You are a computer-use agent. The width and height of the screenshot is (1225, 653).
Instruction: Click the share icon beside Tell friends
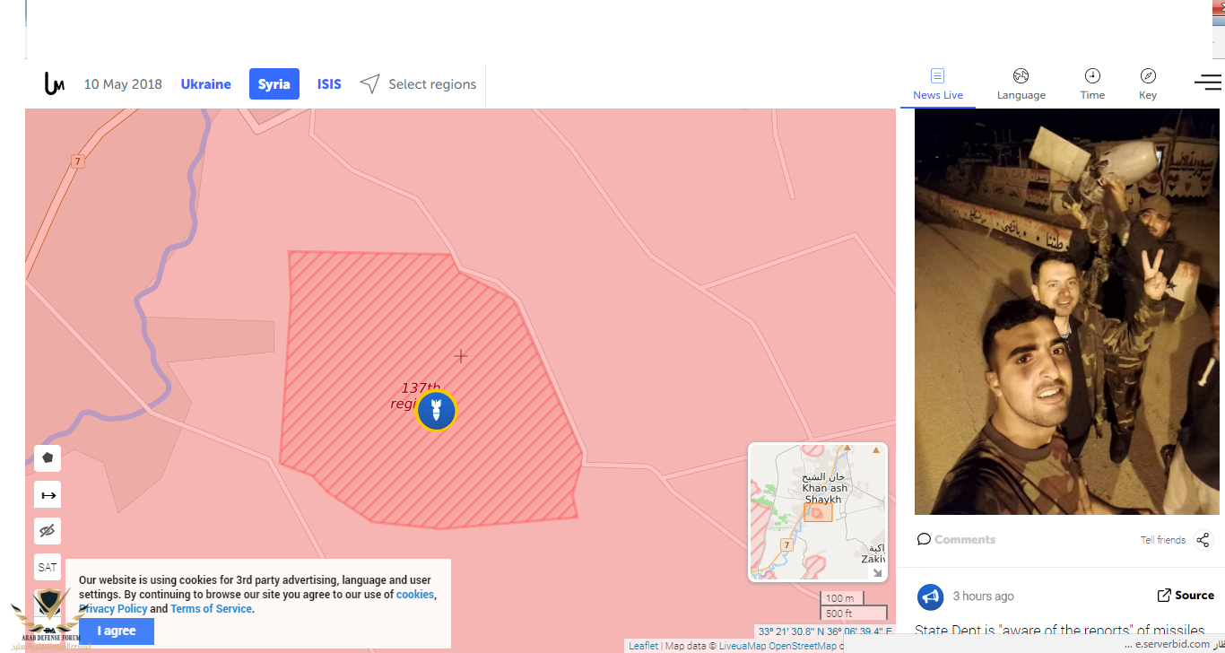click(x=1203, y=540)
